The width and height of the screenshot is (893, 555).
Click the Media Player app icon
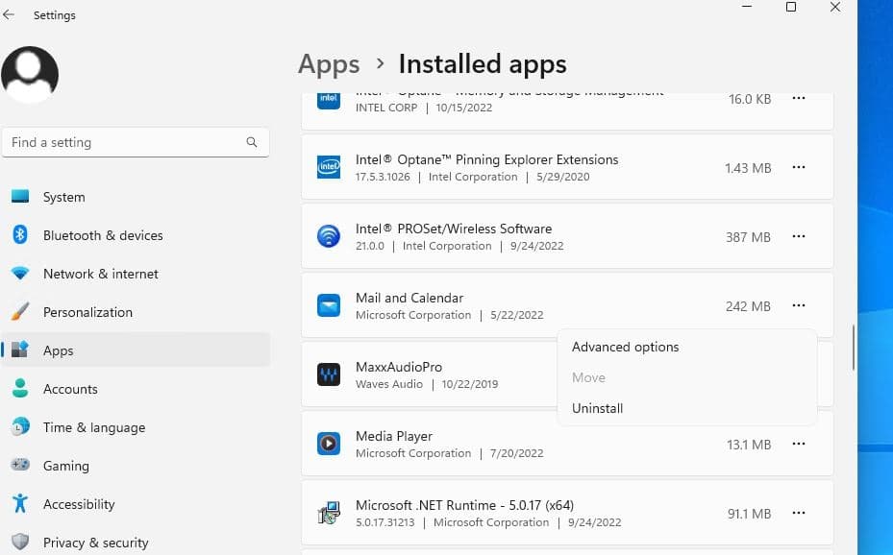point(329,444)
